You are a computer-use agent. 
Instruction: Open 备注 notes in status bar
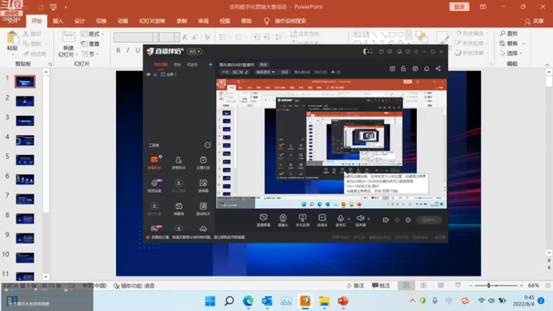coord(355,285)
